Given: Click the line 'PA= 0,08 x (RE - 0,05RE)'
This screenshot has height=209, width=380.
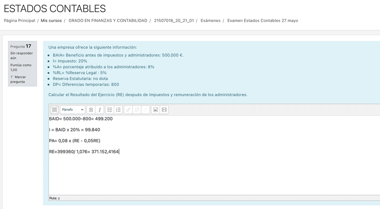Looking at the screenshot, I should pyautogui.click(x=74, y=141).
